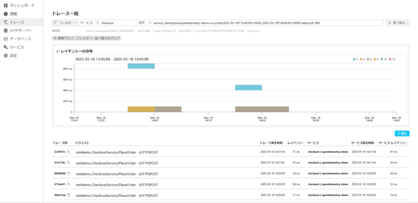Click the サービス発生時刻 column header
Image resolution: width=418 pixels, height=203 pixels.
363,143
